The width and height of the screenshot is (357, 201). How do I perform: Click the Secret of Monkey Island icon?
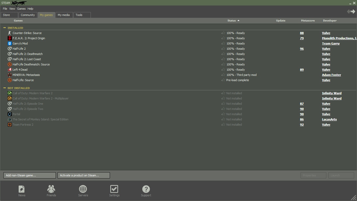coord(10,119)
